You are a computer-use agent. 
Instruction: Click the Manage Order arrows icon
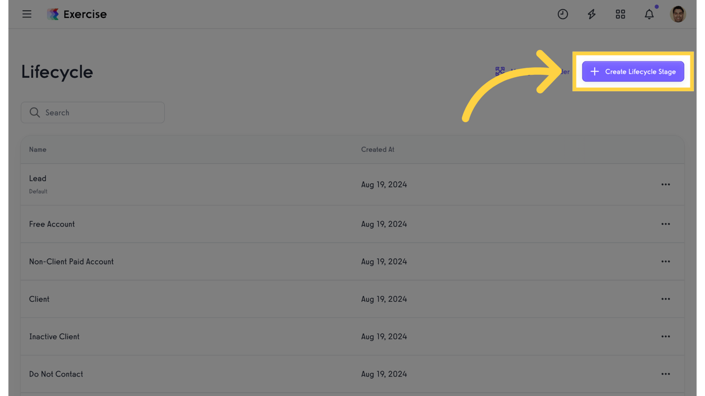tap(500, 71)
